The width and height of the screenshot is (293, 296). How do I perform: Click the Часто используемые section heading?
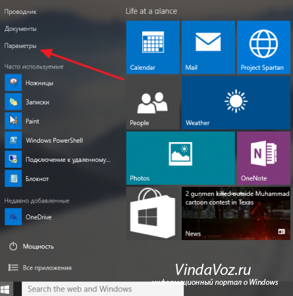pyautogui.click(x=34, y=66)
